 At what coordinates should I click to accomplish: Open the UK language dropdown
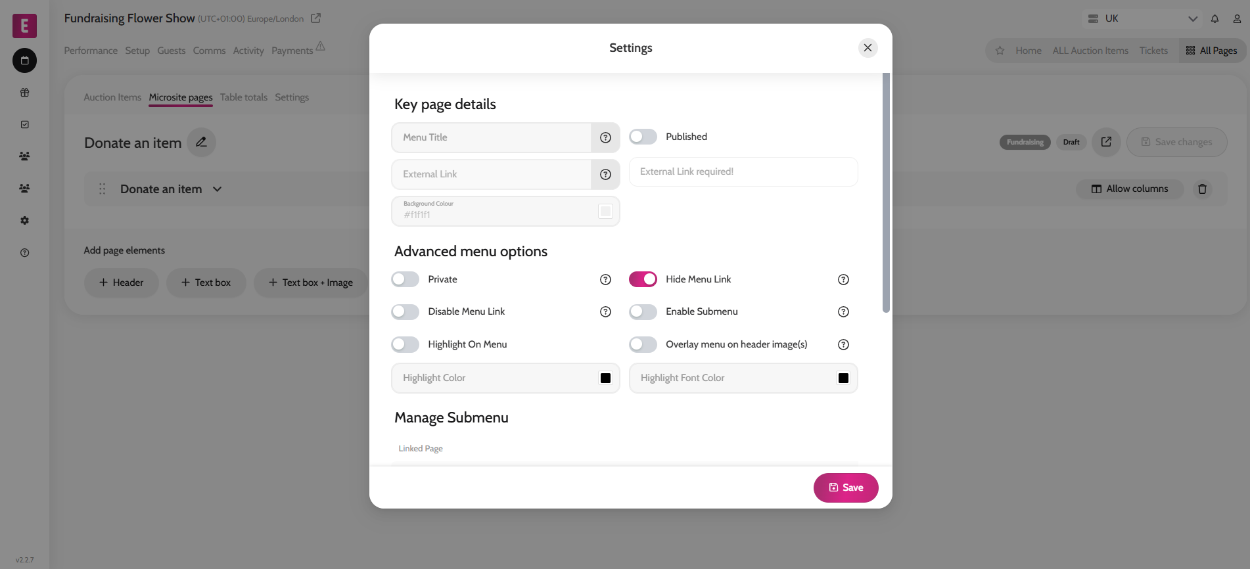click(x=1142, y=18)
